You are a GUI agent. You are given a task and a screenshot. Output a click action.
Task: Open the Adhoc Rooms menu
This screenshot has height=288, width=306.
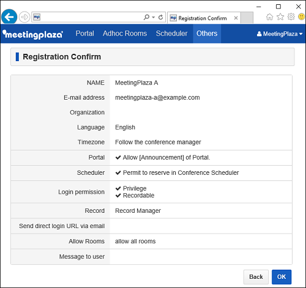[125, 34]
